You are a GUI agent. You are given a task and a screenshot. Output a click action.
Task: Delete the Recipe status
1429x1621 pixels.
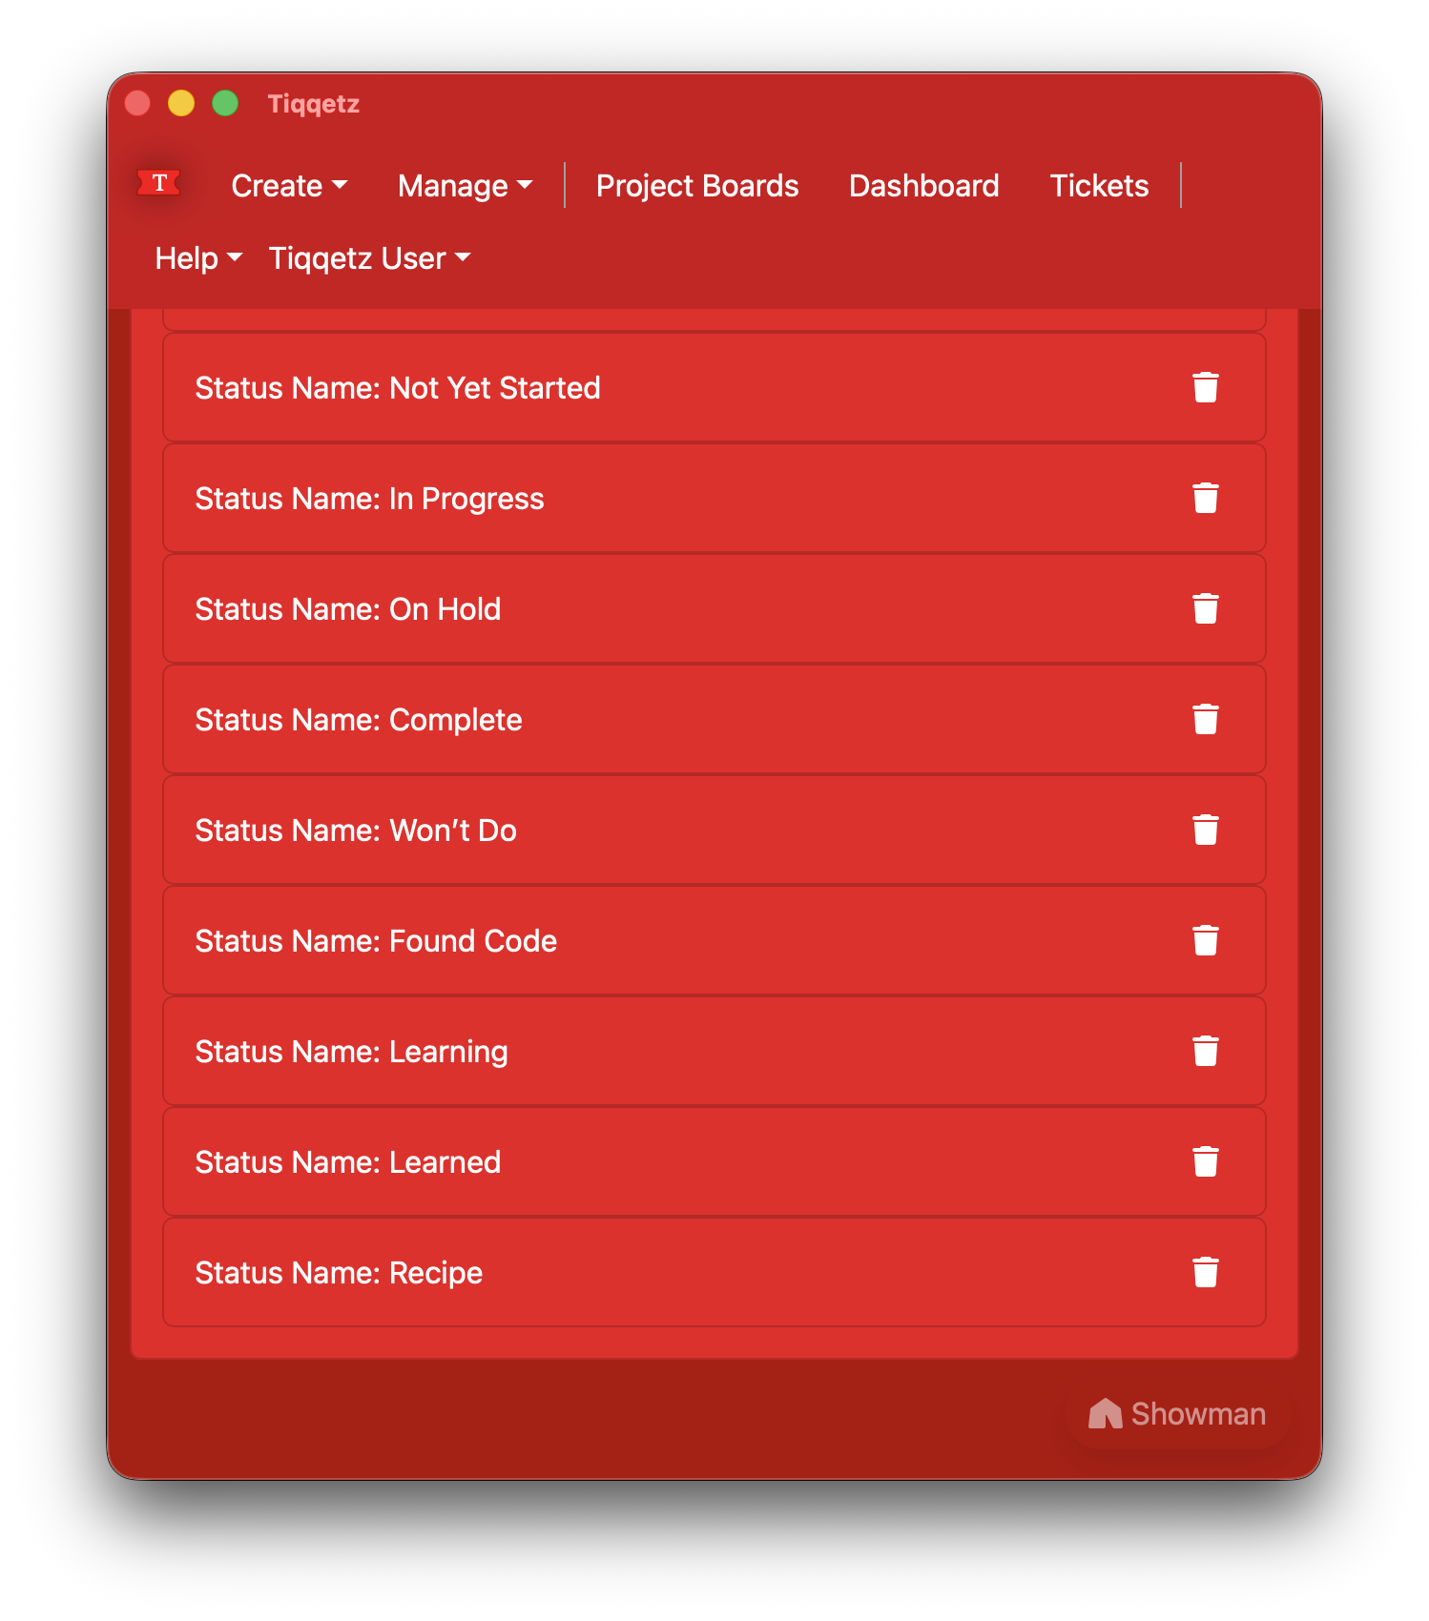point(1205,1272)
